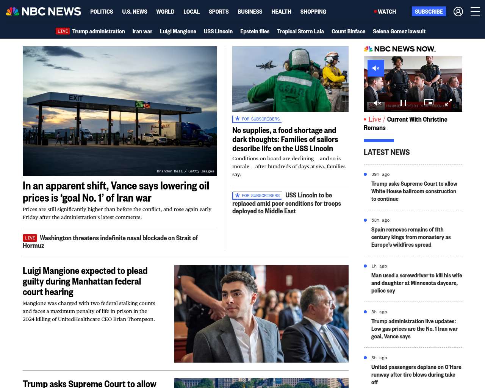Select Luigi Mangione in the trending bar
This screenshot has width=485, height=388.
tap(178, 31)
